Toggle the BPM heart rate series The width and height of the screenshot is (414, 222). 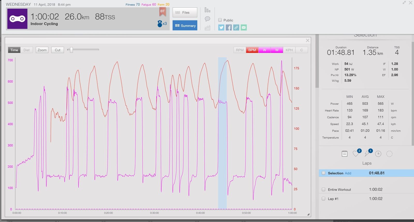coord(252,50)
